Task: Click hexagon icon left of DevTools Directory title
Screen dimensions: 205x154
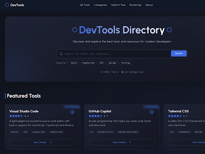Action: click(x=75, y=30)
